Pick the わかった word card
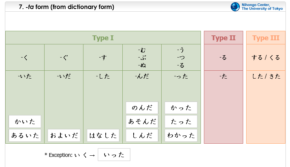 tap(181, 135)
